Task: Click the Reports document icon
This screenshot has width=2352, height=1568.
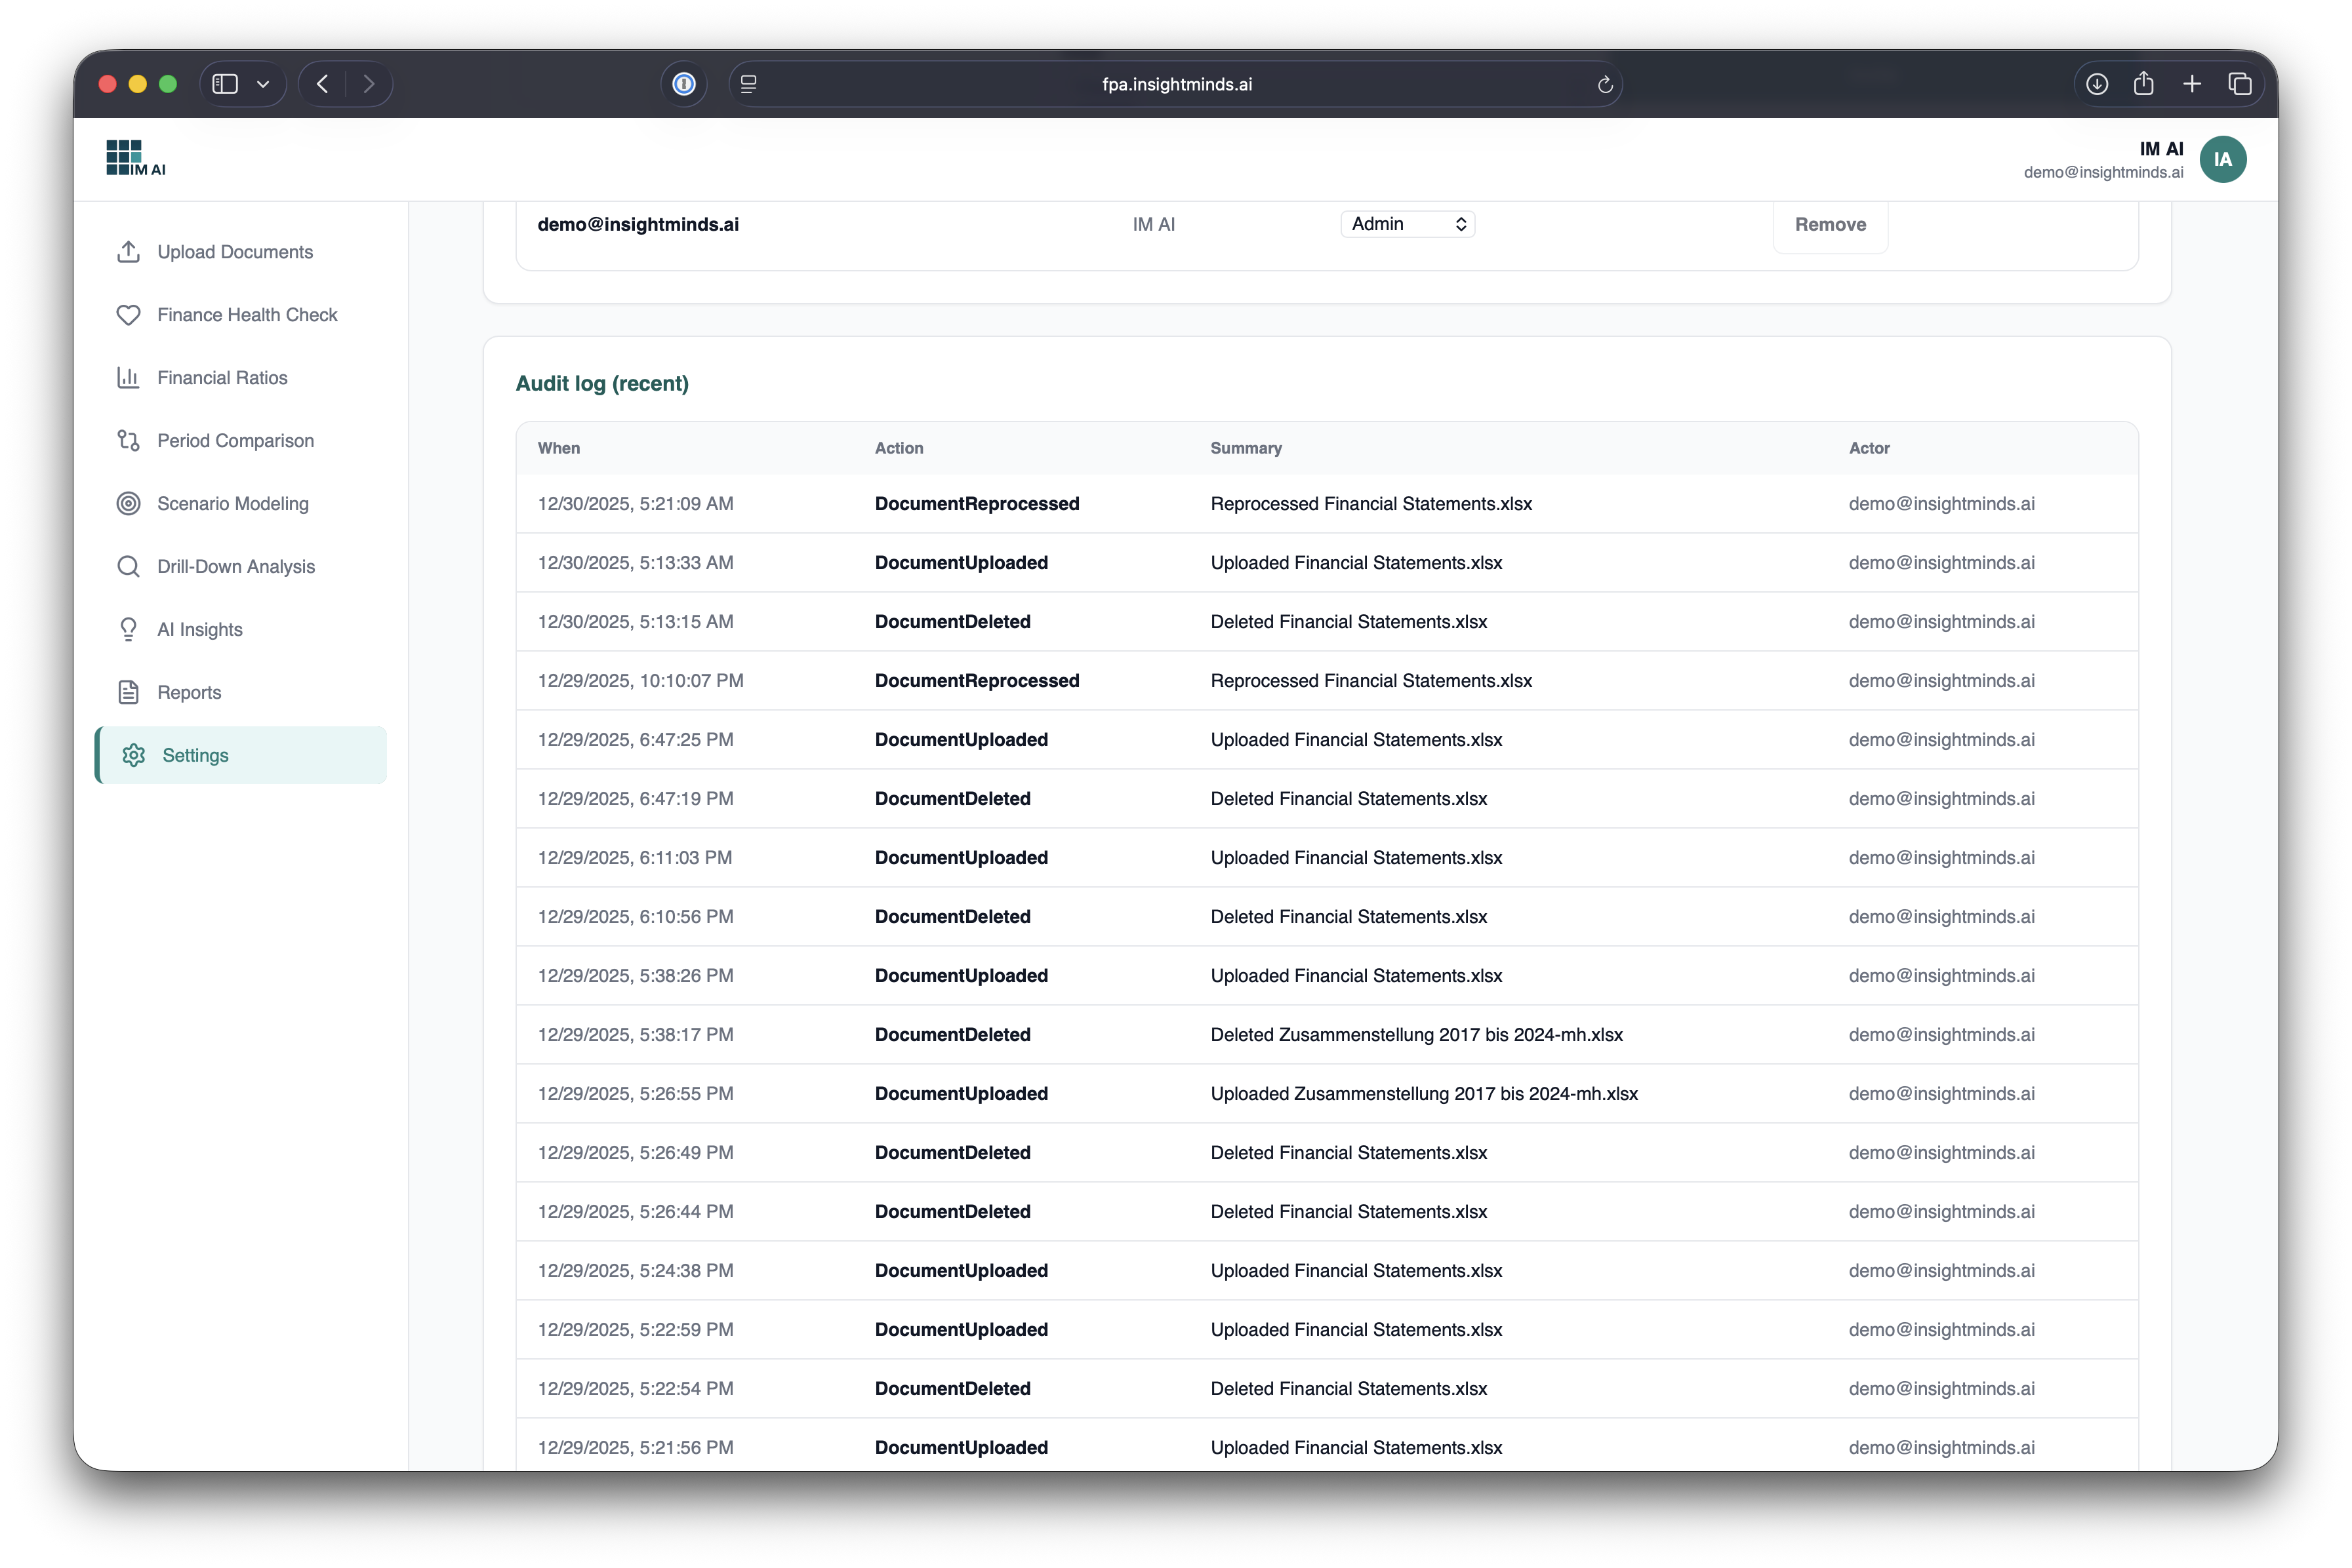Action: coord(128,693)
